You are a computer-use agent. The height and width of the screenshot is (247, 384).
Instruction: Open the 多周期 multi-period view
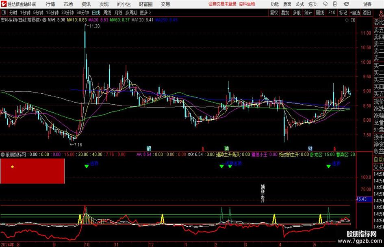(131, 13)
